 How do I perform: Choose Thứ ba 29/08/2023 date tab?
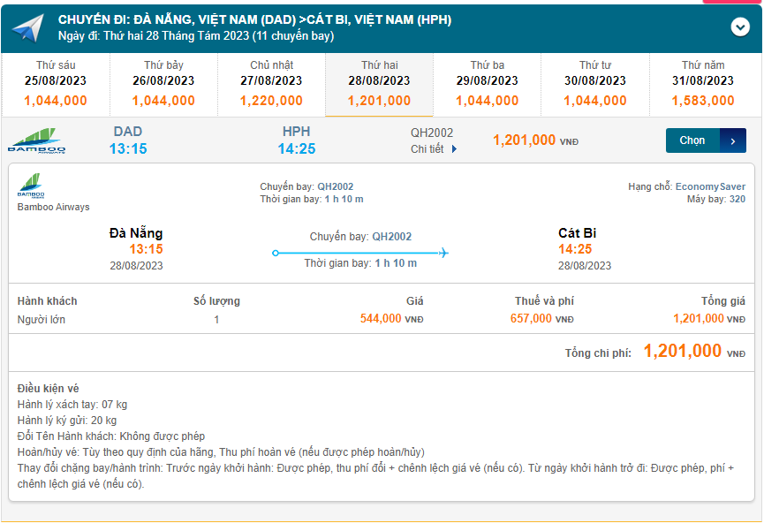pyautogui.click(x=487, y=85)
